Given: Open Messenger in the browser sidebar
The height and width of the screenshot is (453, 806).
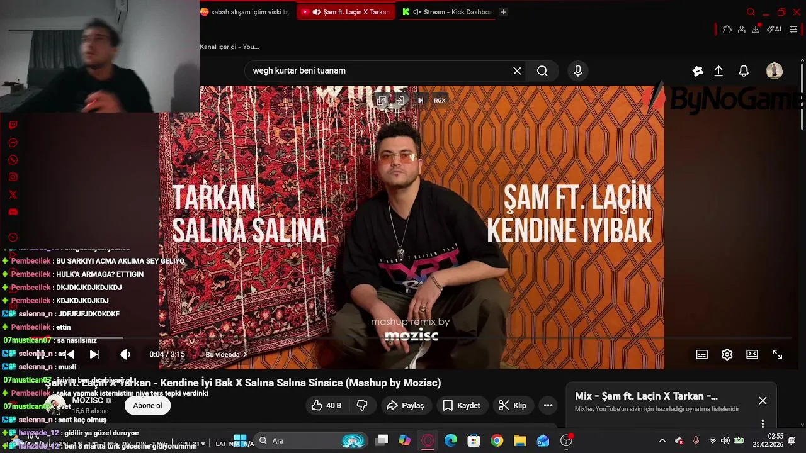Looking at the screenshot, I should (13, 143).
